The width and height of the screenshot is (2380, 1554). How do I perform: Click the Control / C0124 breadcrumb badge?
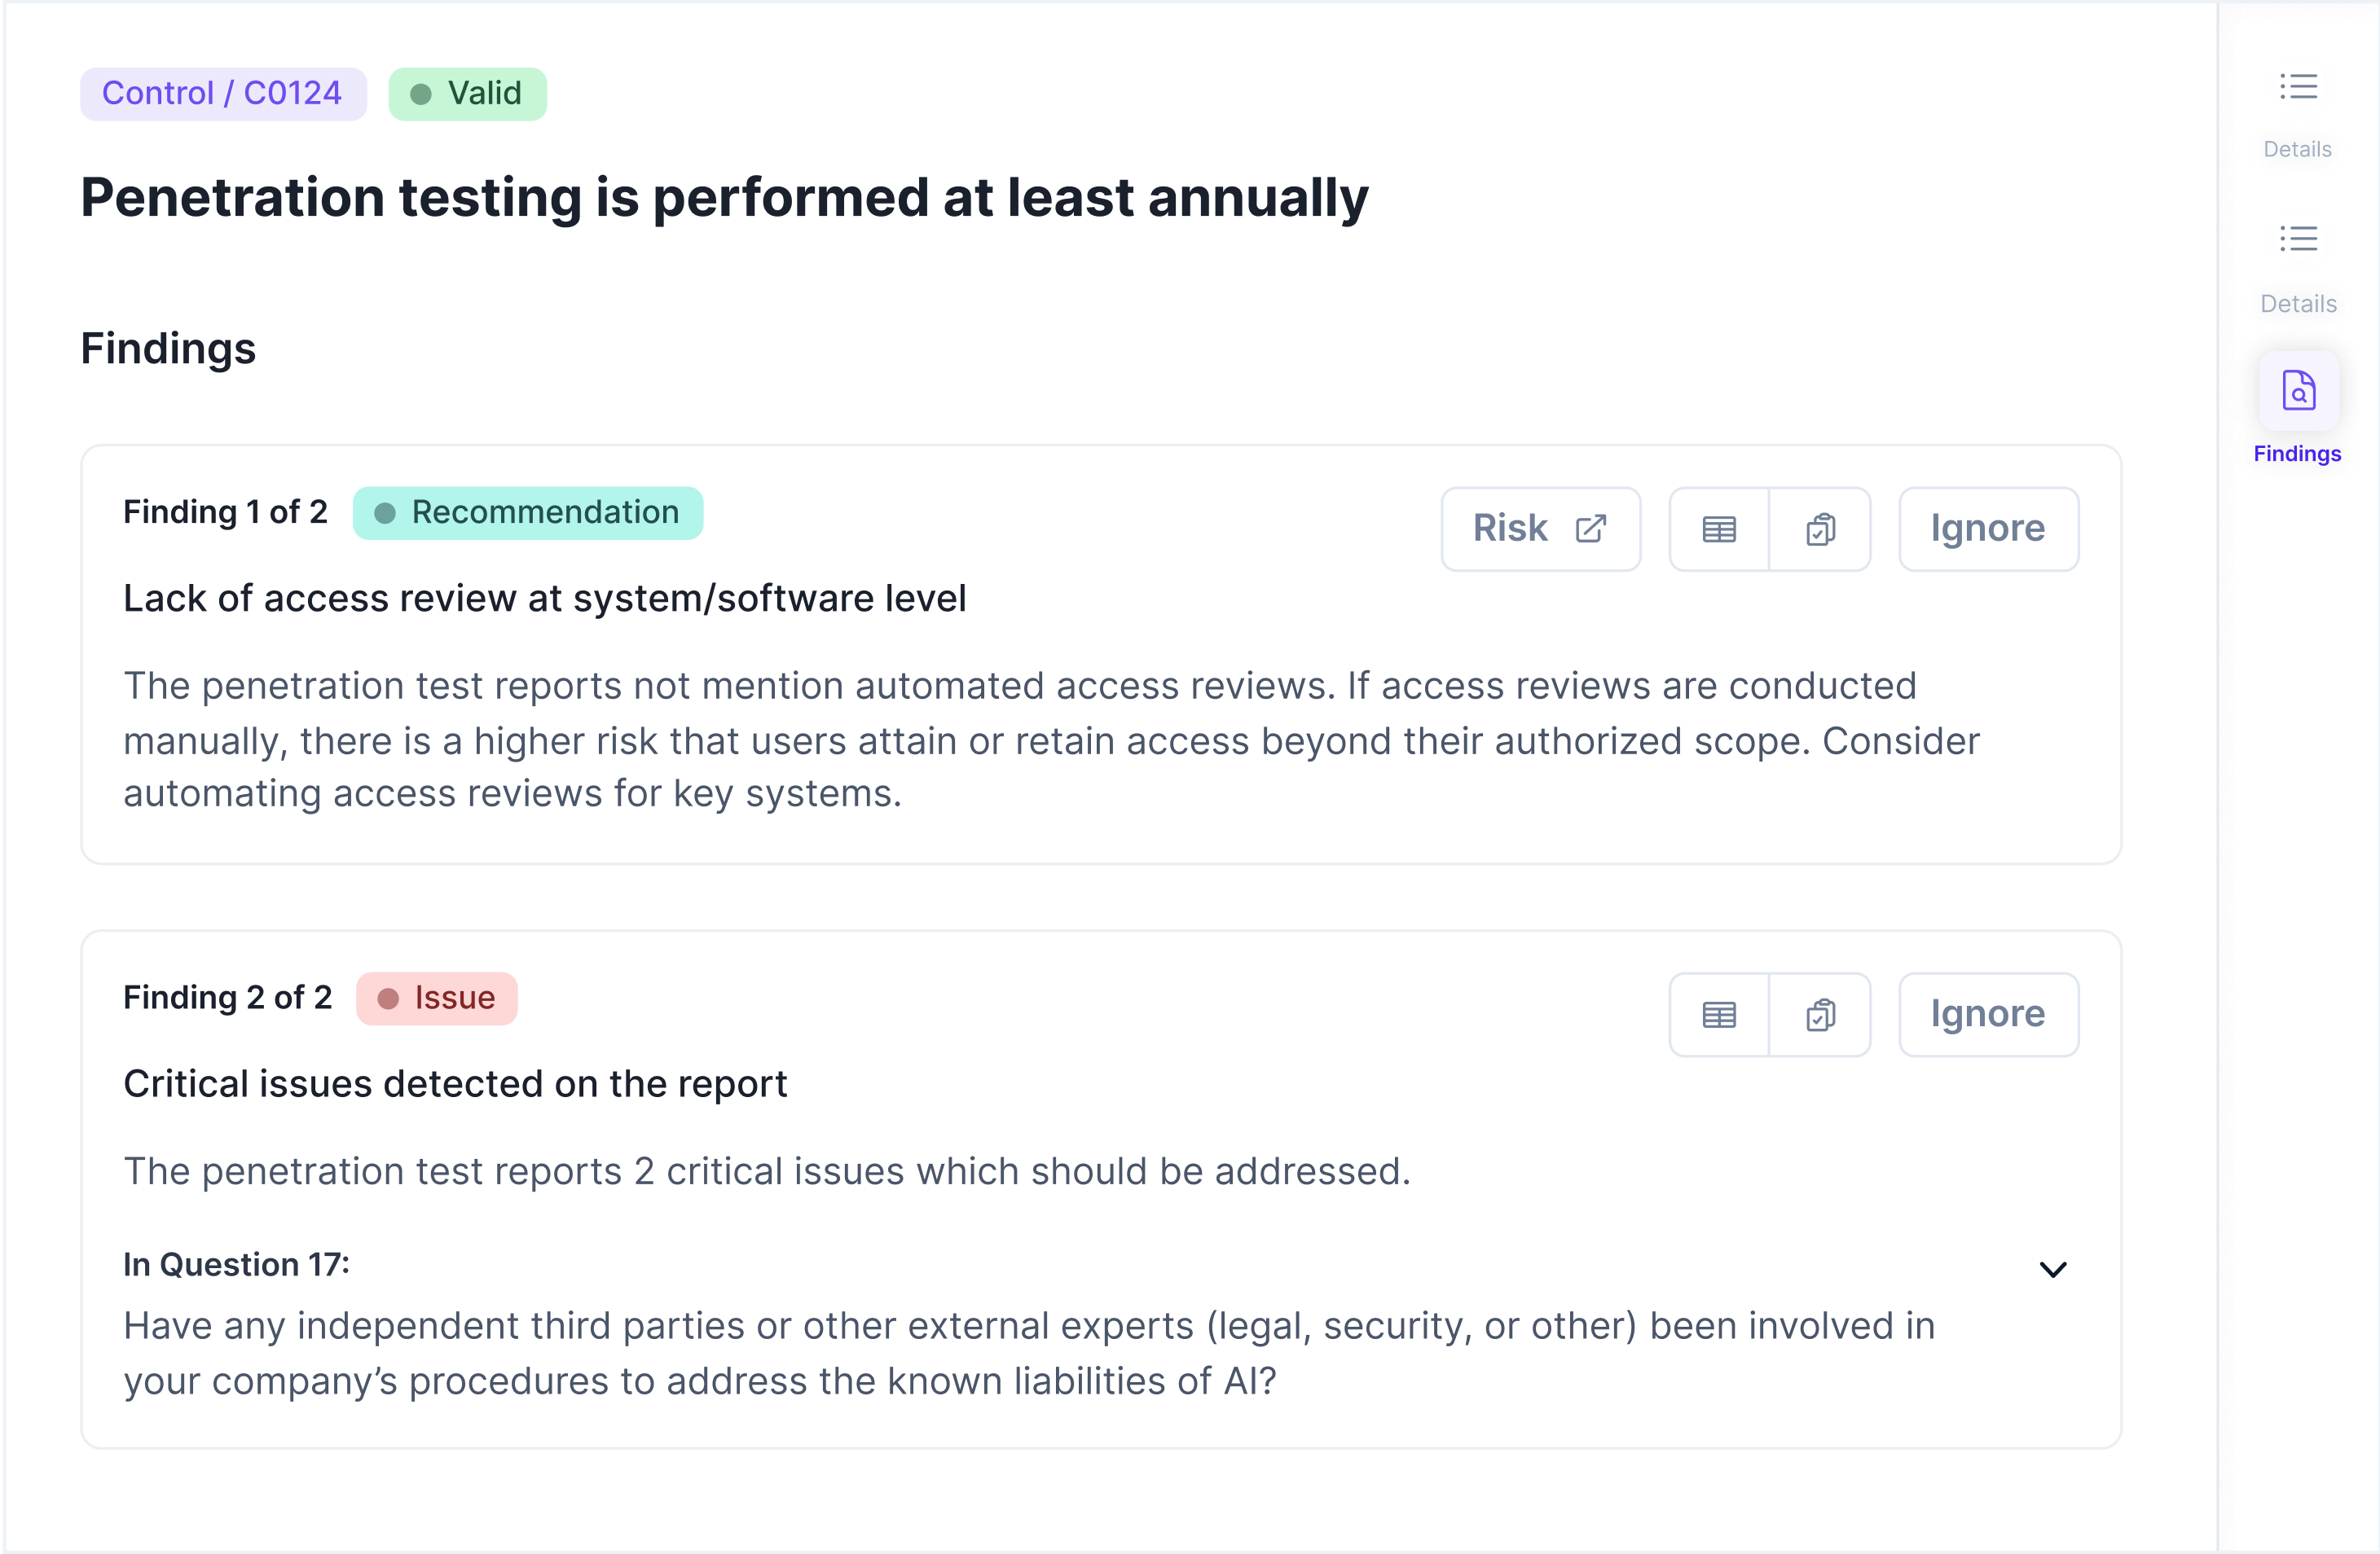click(222, 94)
